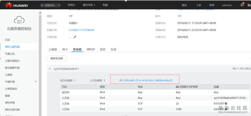The width and height of the screenshot is (251, 116).
Task: Open 云硬盘备份 in sidebar
Action: coord(11,89)
